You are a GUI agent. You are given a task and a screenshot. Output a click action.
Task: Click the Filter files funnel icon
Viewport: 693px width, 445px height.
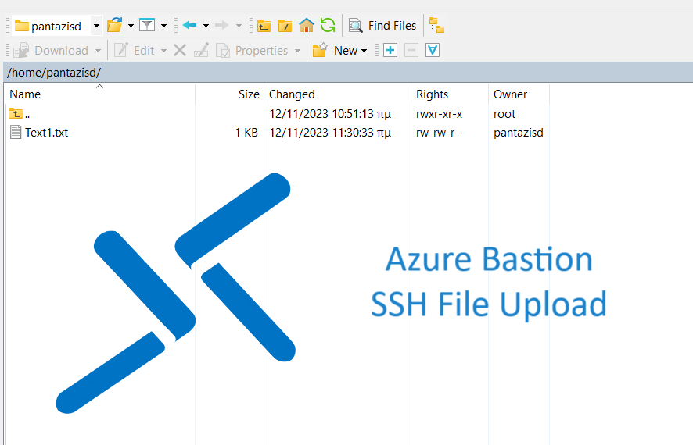click(x=147, y=26)
